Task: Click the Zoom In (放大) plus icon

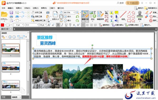Action: click(x=65, y=16)
